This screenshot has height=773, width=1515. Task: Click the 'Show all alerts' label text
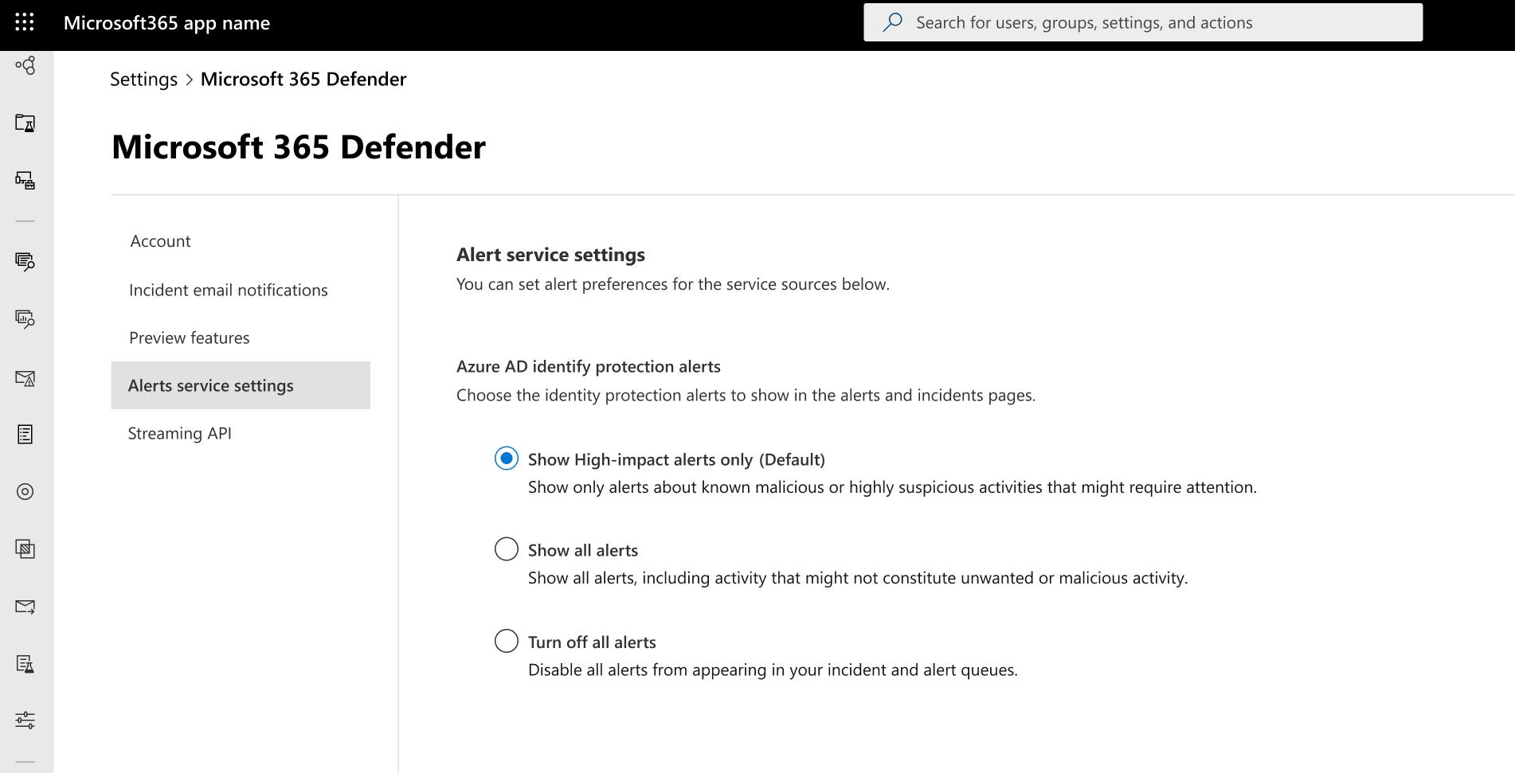click(x=583, y=550)
